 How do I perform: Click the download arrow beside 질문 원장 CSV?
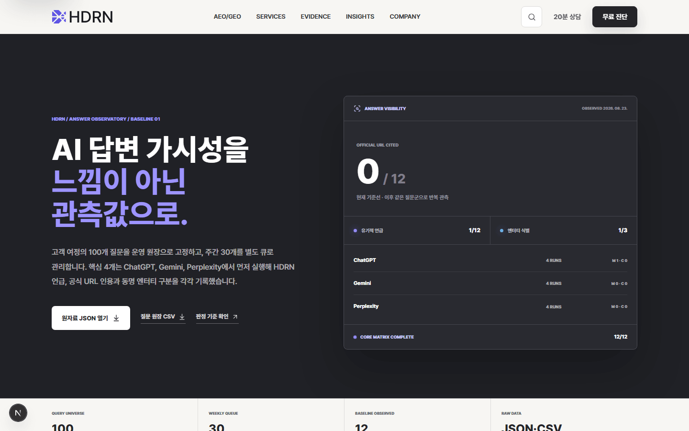tap(182, 317)
